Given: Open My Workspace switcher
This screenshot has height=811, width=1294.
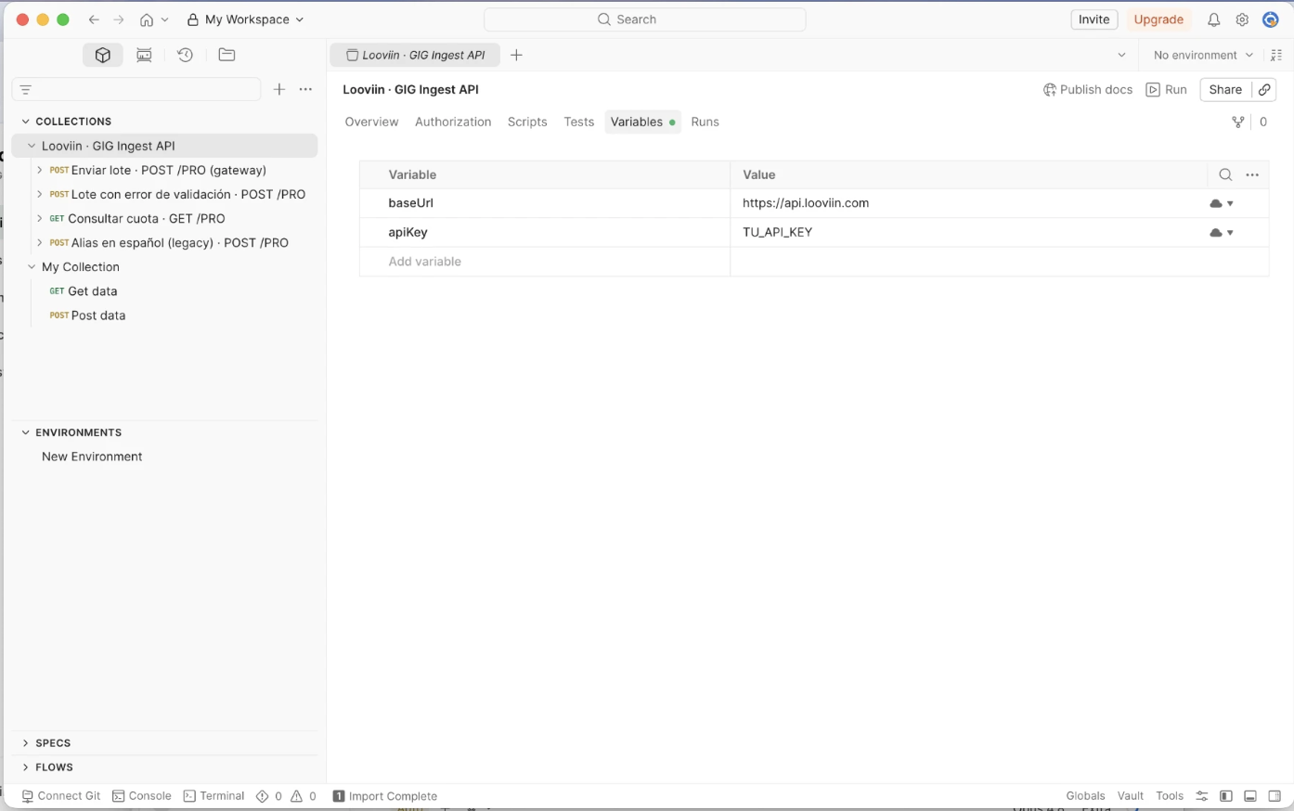Looking at the screenshot, I should 245,19.
